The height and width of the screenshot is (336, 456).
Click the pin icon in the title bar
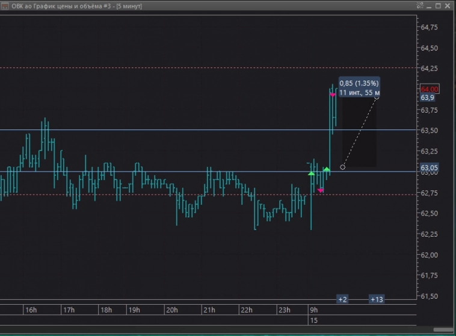click(419, 5)
